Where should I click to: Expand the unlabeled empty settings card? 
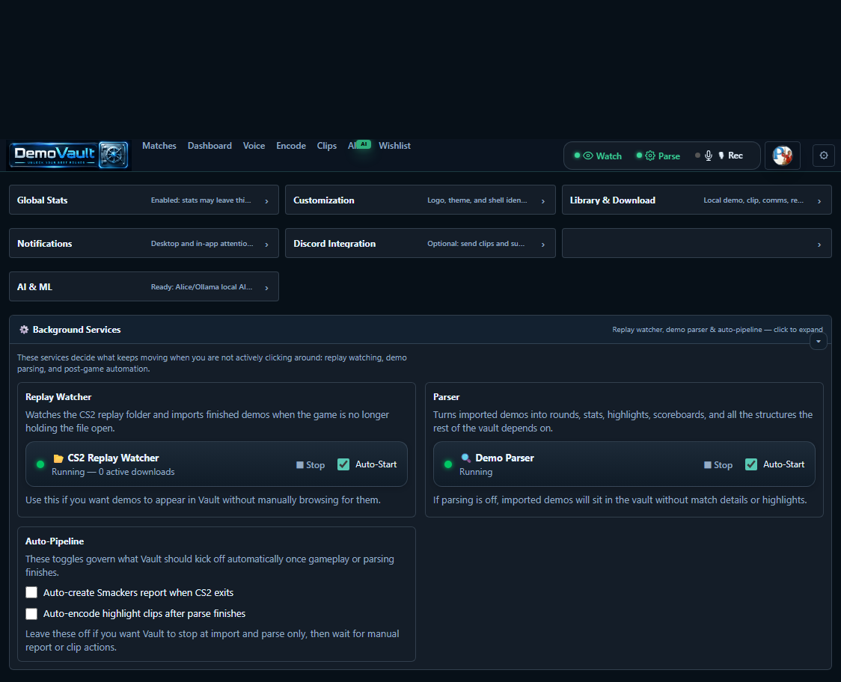pos(697,244)
